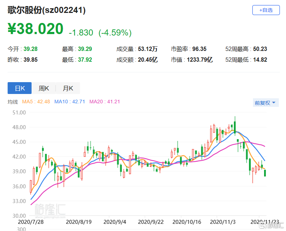
Task: Click the 2020/8/19 date axis label
Action: pos(79,222)
